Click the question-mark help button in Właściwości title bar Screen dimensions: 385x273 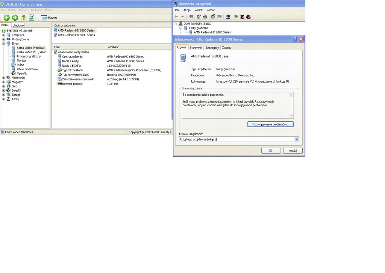pyautogui.click(x=295, y=39)
